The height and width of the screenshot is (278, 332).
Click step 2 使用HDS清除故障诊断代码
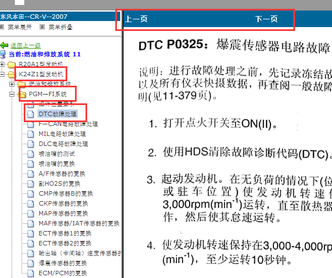point(240,153)
